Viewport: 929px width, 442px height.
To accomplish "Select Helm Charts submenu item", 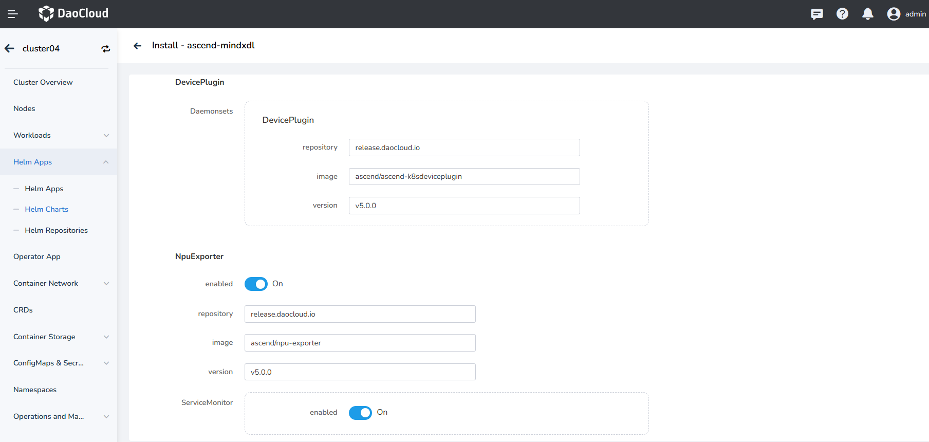I will click(46, 209).
